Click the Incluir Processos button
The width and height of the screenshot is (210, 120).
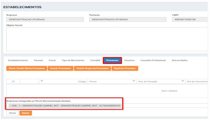click(60, 68)
